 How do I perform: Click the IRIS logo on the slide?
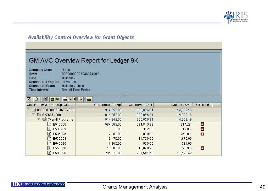tap(236, 17)
